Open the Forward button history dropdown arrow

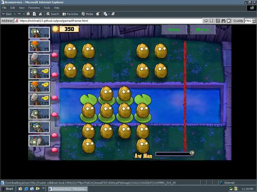coord(24,14)
